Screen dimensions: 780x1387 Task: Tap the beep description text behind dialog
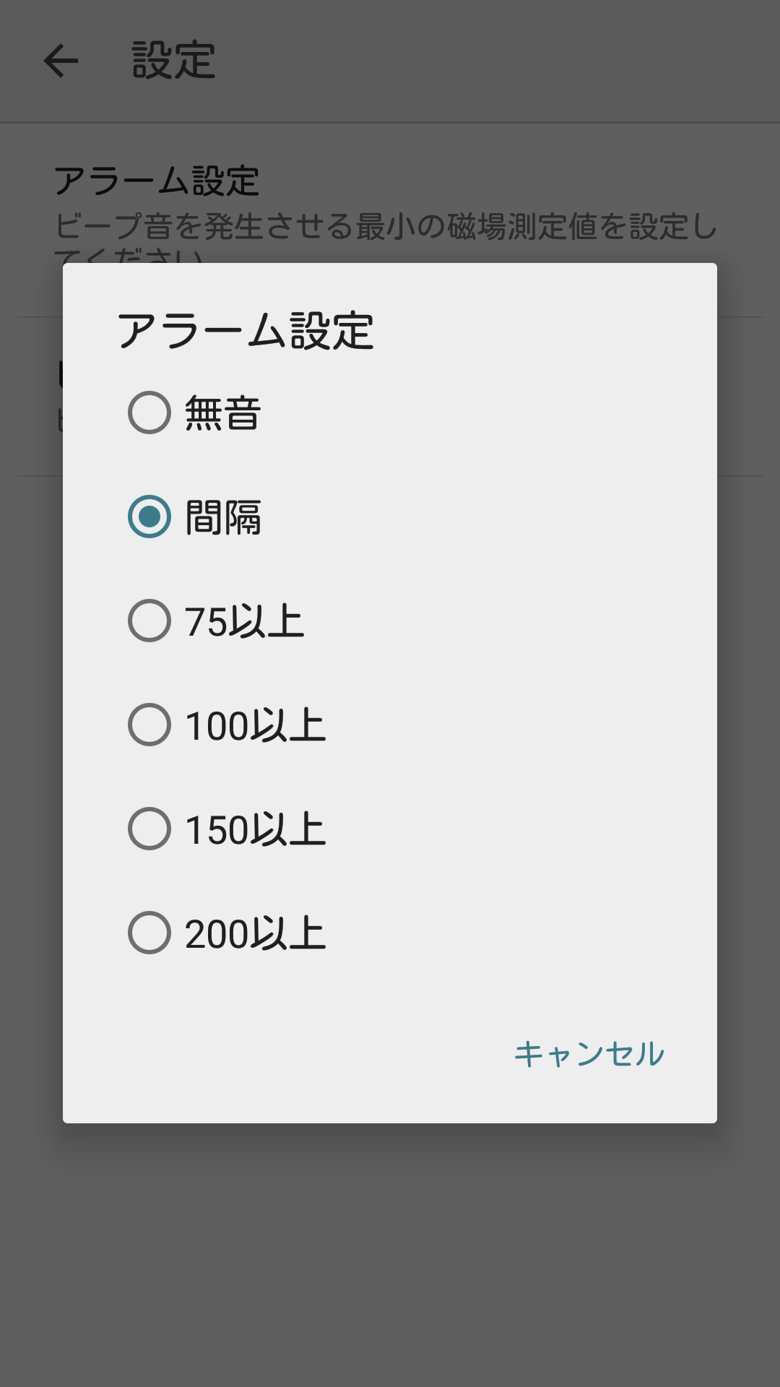pos(386,227)
